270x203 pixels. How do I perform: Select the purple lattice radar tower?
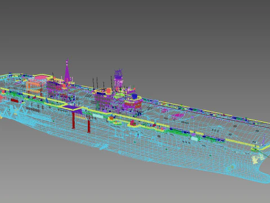[x=119, y=79]
